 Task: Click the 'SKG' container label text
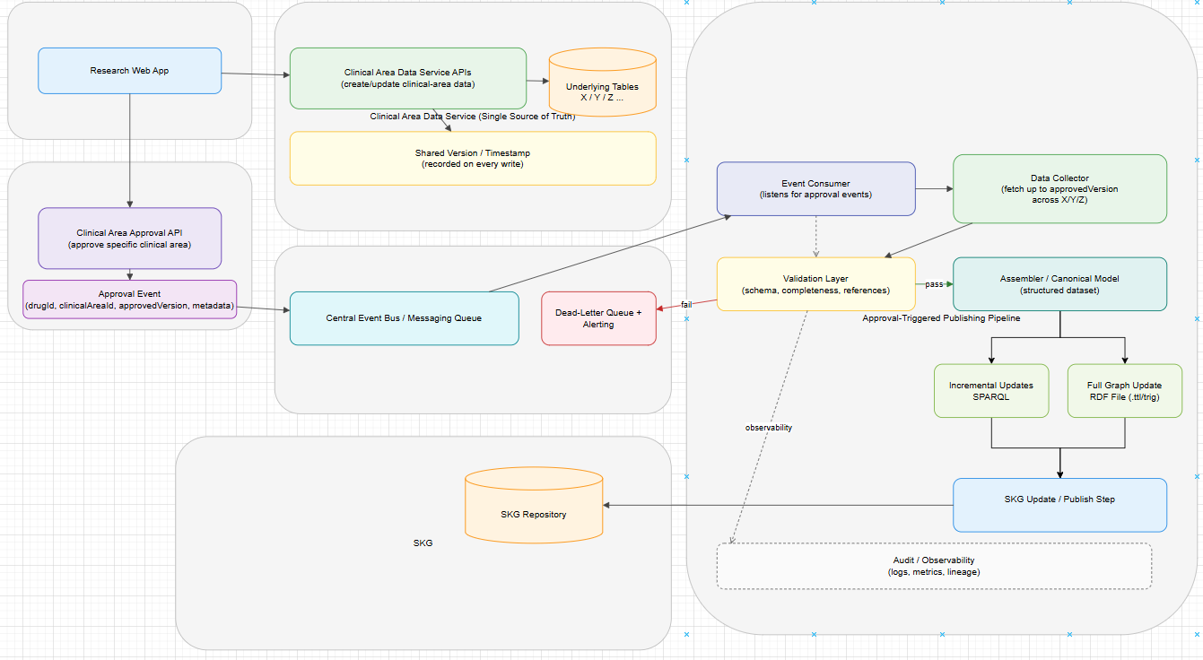pyautogui.click(x=422, y=543)
